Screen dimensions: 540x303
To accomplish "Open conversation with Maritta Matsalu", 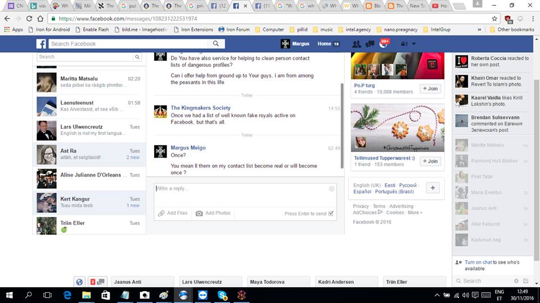I will tap(89, 82).
